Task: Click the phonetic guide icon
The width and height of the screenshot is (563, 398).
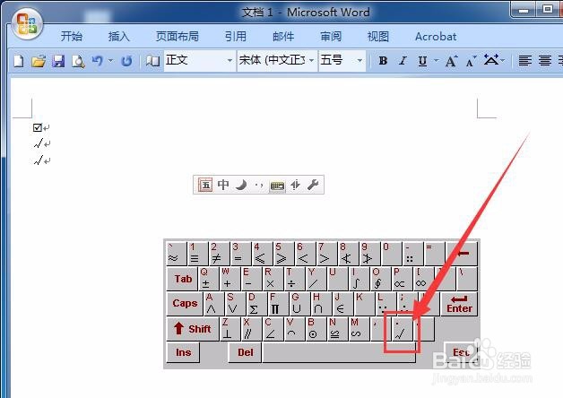Action: [x=490, y=60]
